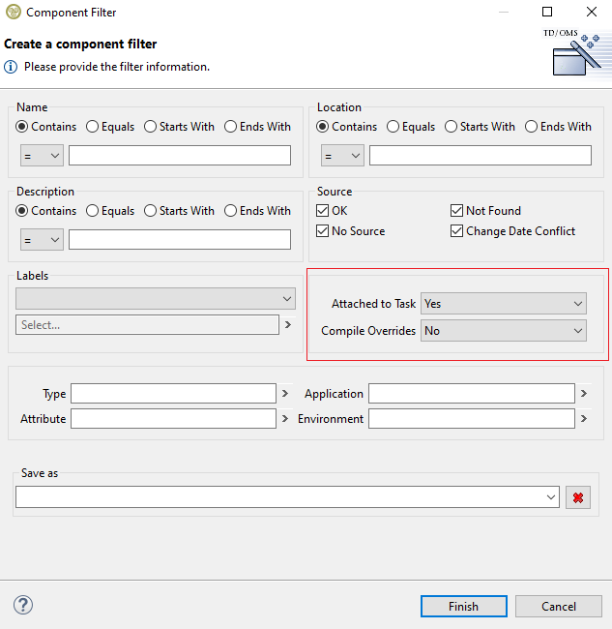Click the arrow next to Environment field
This screenshot has height=629, width=612.
pos(584,419)
